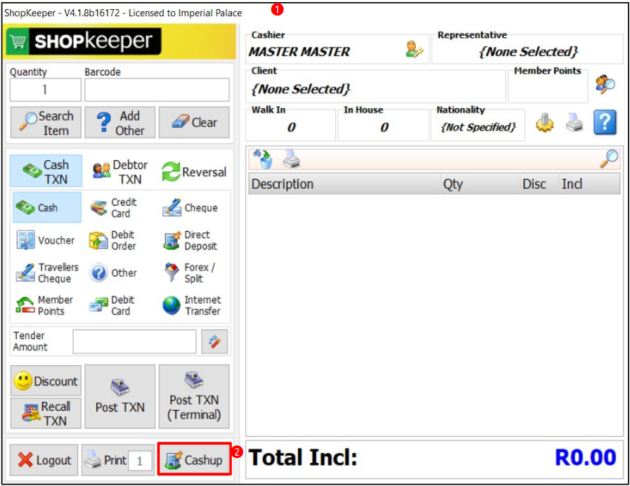Click the Tender Amount input field
Viewport: 630px width, 486px height.
pos(134,341)
